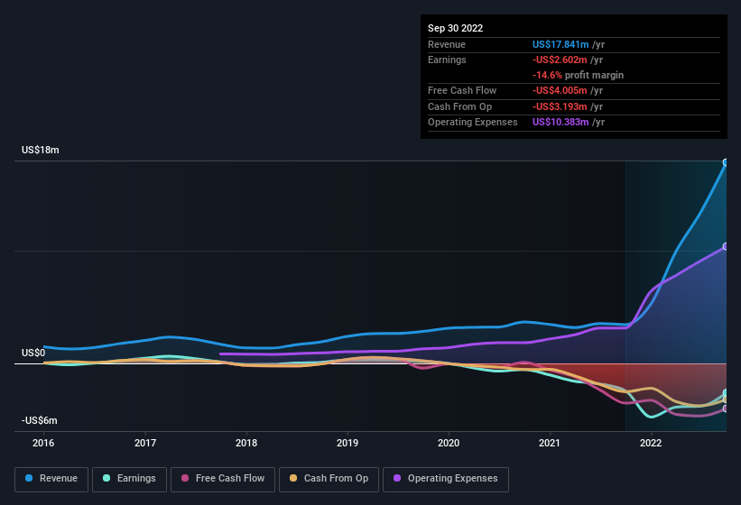Image resolution: width=741 pixels, height=505 pixels.
Task: Click the 2021 x-axis label
Action: click(550, 443)
